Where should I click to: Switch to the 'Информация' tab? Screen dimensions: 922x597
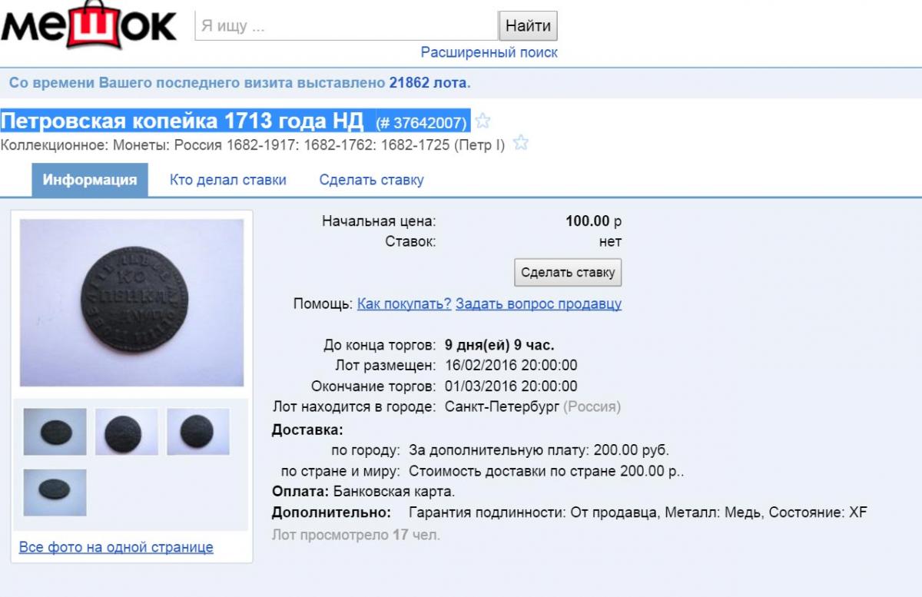point(90,180)
